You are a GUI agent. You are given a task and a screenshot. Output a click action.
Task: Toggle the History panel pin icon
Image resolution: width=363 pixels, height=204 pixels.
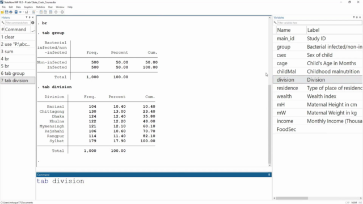(29, 18)
